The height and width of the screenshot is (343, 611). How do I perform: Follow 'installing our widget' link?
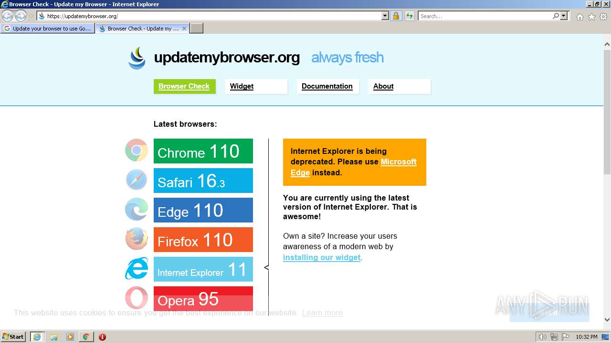pyautogui.click(x=322, y=258)
